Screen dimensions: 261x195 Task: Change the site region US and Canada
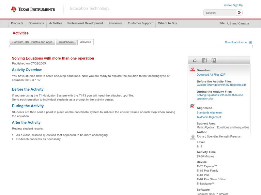pyautogui.click(x=238, y=23)
